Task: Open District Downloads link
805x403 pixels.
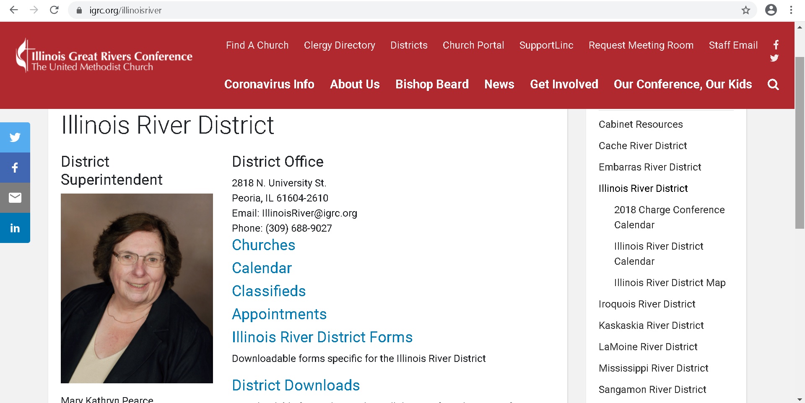Action: pos(296,385)
